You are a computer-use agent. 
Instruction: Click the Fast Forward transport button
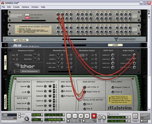pyautogui.click(x=75, y=115)
